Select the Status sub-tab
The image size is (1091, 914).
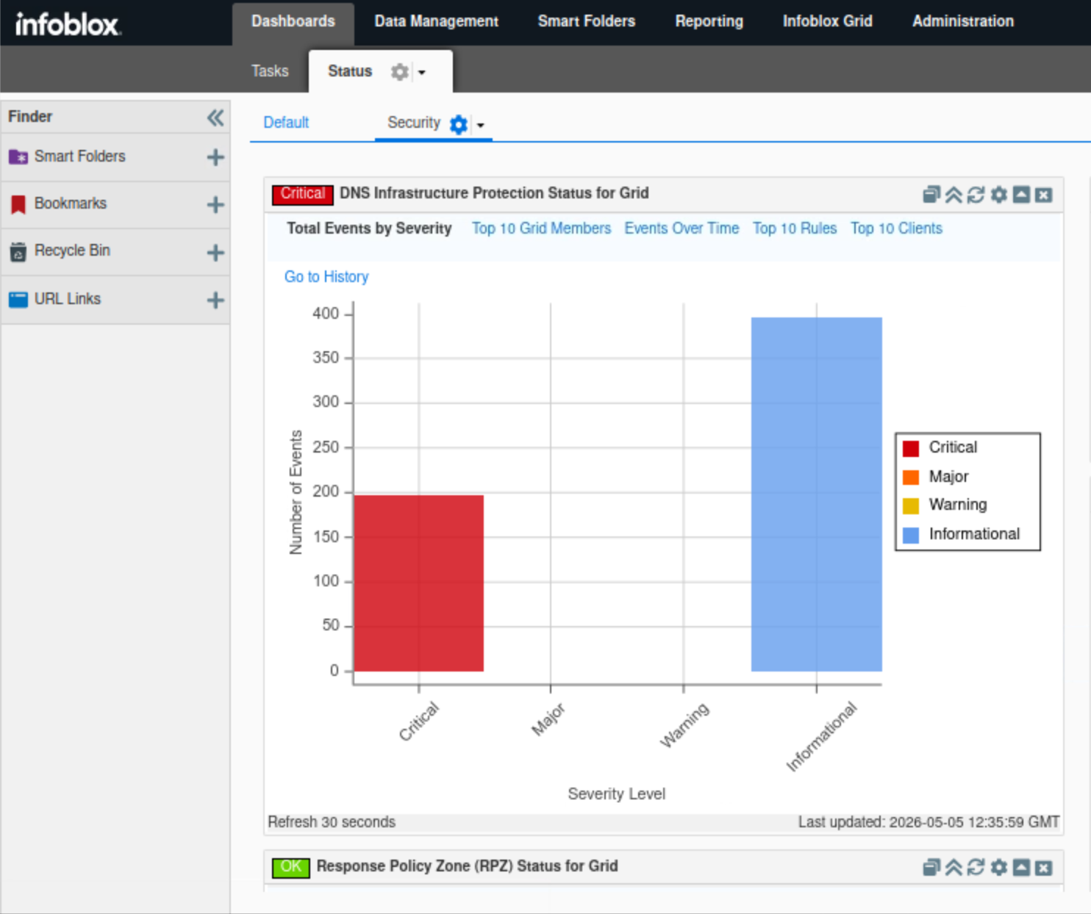[x=350, y=71]
